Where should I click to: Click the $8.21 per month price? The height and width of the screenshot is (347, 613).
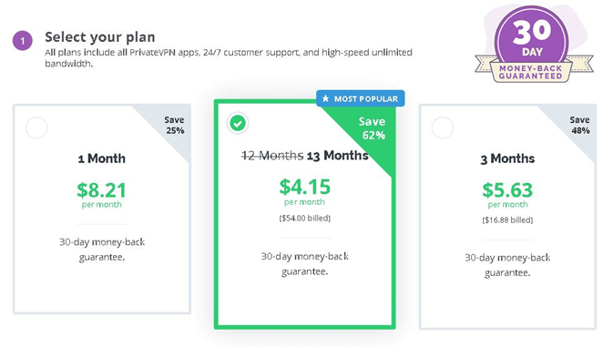pos(102,195)
